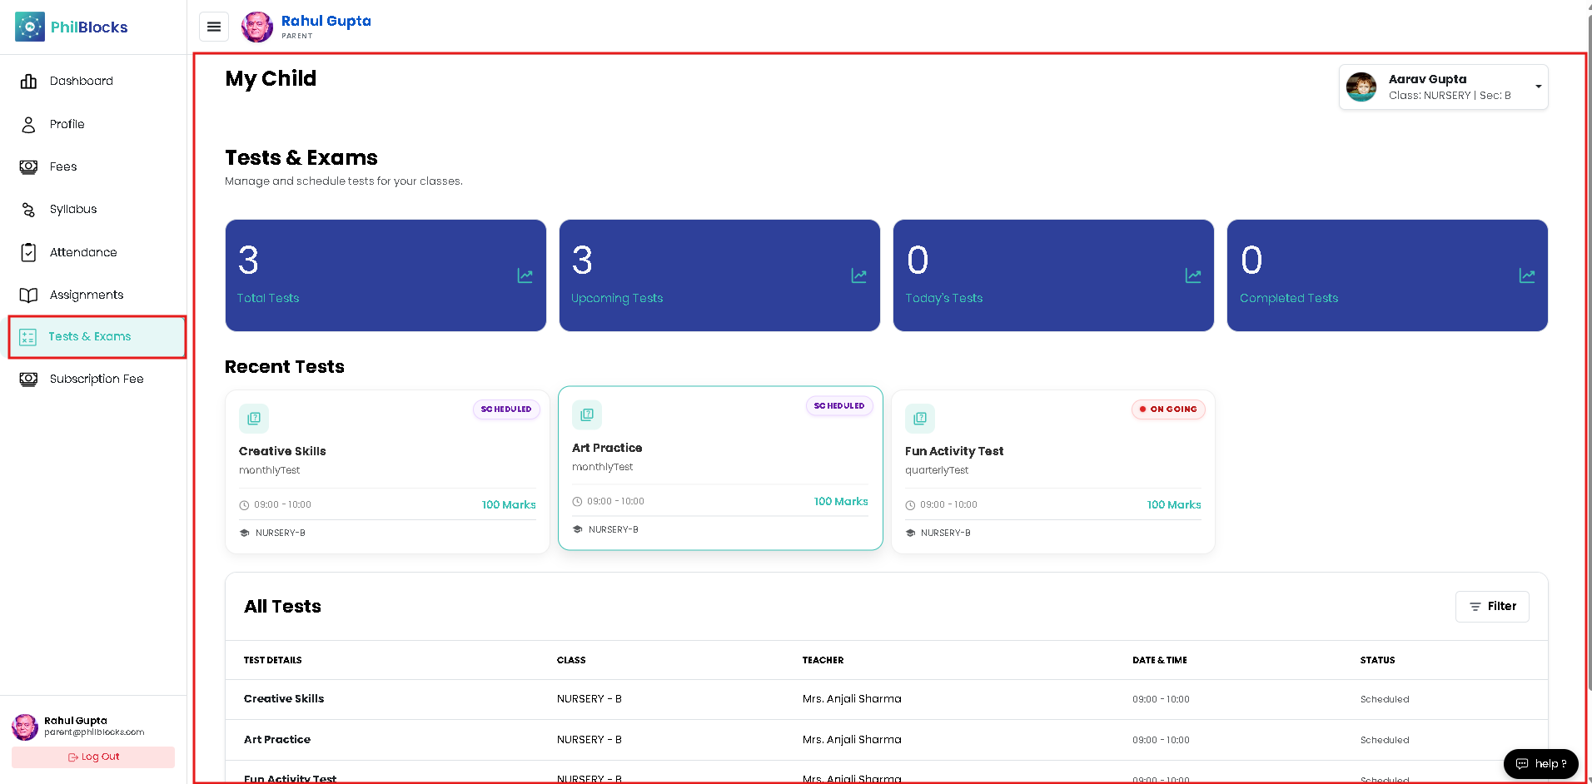Screen dimensions: 1592x784
Task: Open the help chat button
Action: click(x=1540, y=764)
